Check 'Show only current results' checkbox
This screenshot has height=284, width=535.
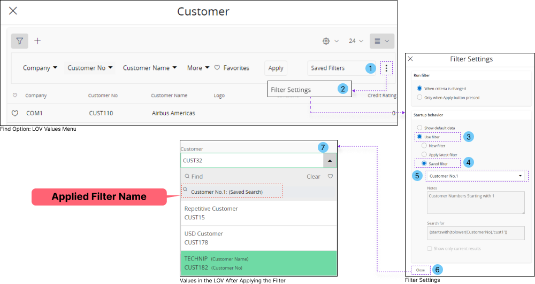[430, 249]
